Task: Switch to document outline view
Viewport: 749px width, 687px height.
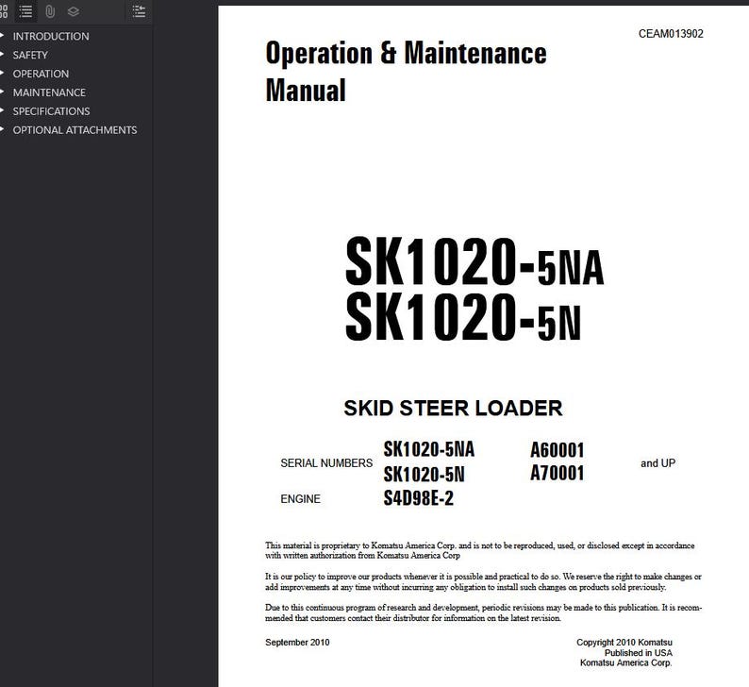Action: click(25, 11)
